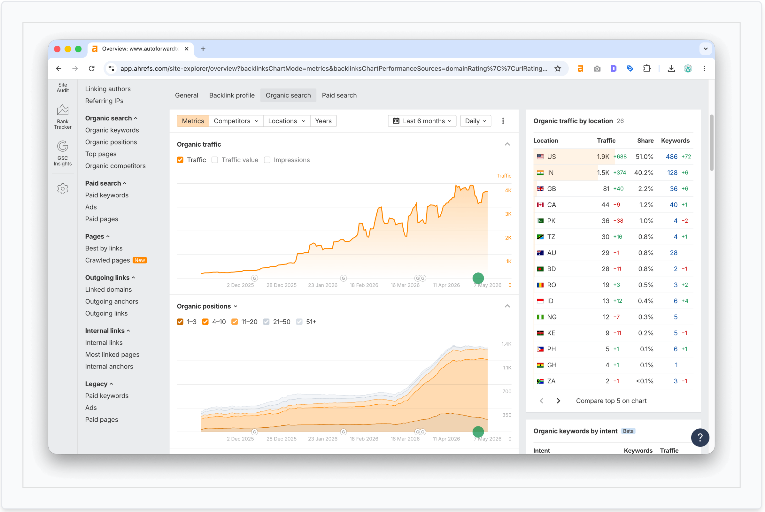Switch to the Paid search tab
765x512 pixels.
point(339,96)
